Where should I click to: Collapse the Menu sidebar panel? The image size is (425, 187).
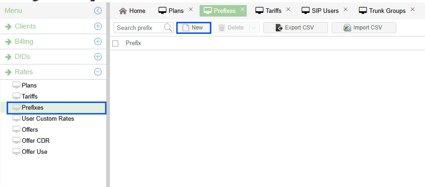pos(97,11)
